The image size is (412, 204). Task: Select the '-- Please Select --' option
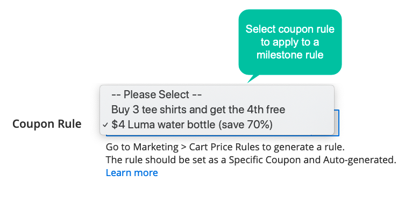157,94
